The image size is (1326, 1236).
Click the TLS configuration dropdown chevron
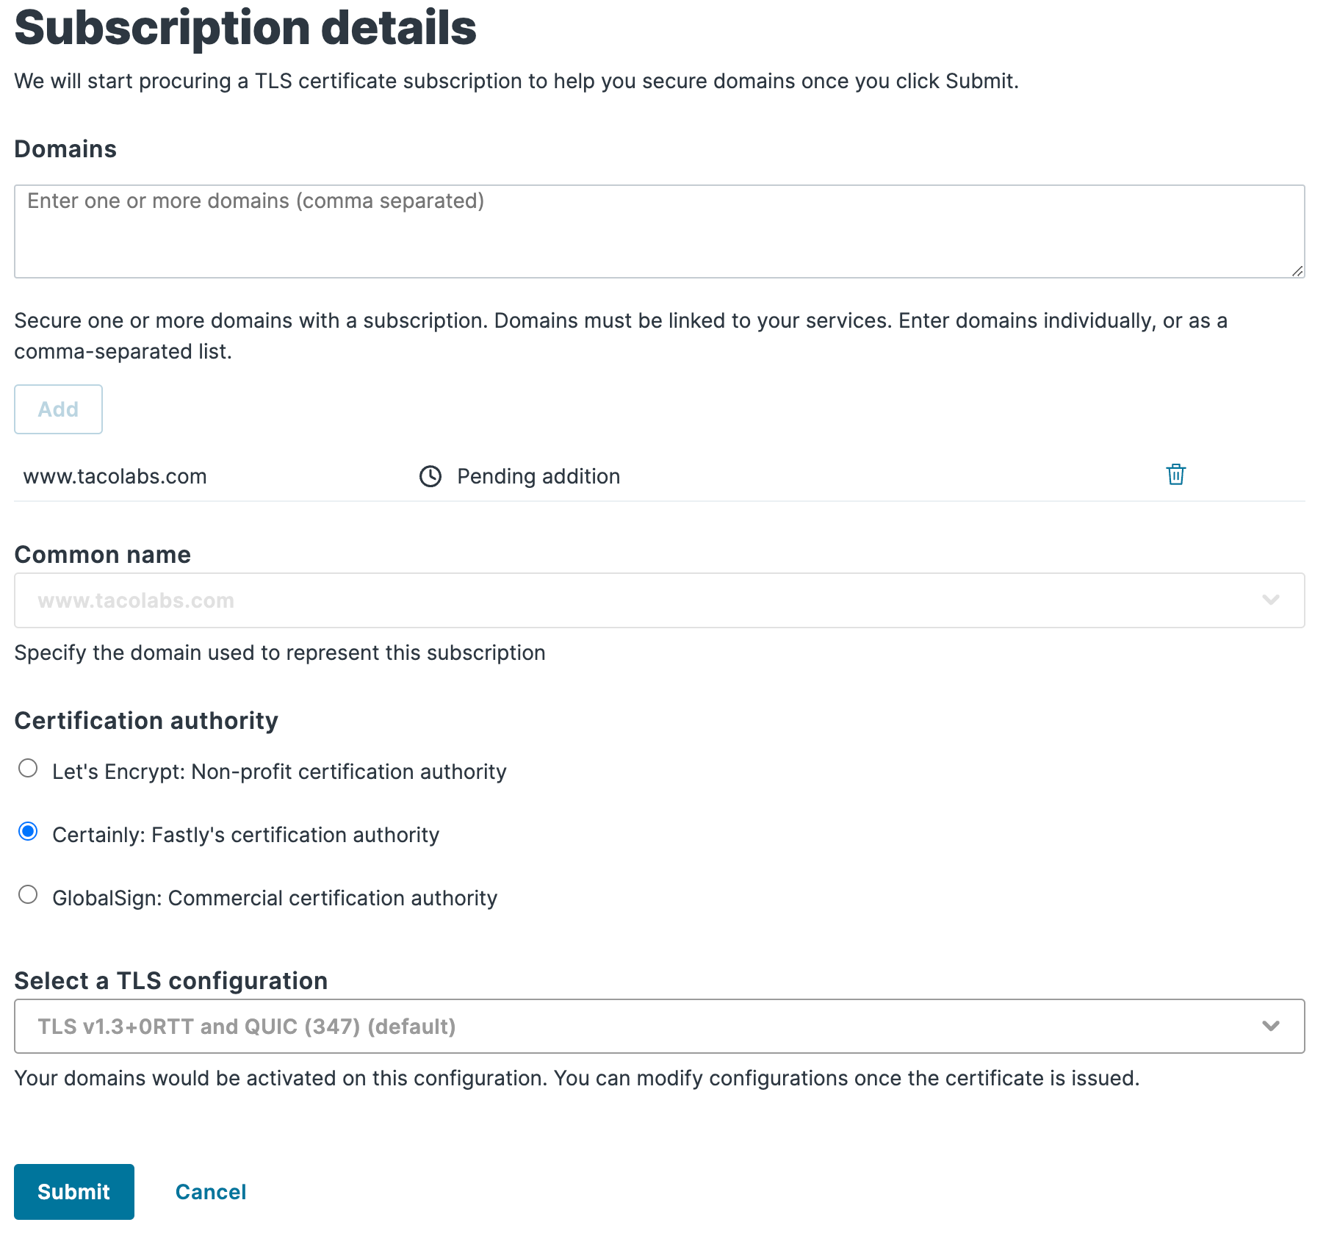(1270, 1027)
